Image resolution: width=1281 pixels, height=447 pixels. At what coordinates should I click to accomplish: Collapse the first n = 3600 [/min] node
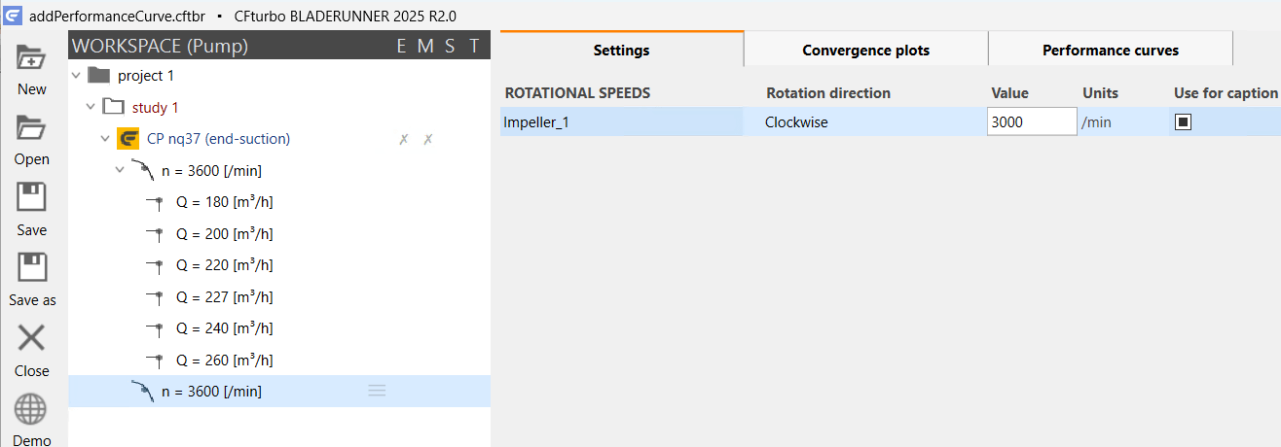pyautogui.click(x=120, y=170)
